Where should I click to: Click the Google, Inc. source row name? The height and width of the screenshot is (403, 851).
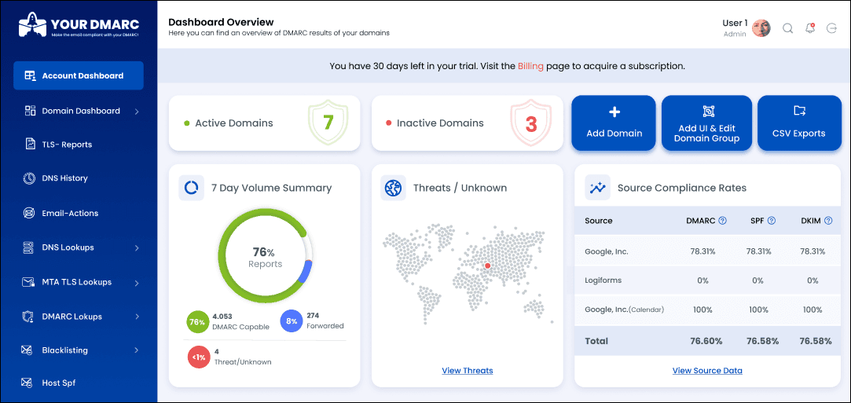pyautogui.click(x=604, y=251)
